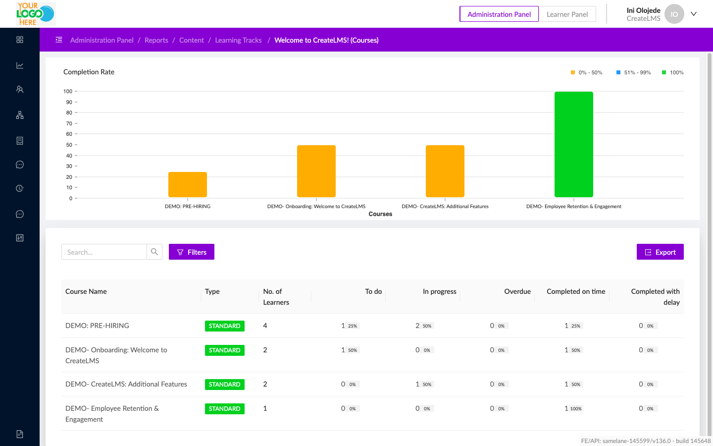Image resolution: width=713 pixels, height=446 pixels.
Task: Click the document icon at sidebar bottom
Action: coord(20,434)
